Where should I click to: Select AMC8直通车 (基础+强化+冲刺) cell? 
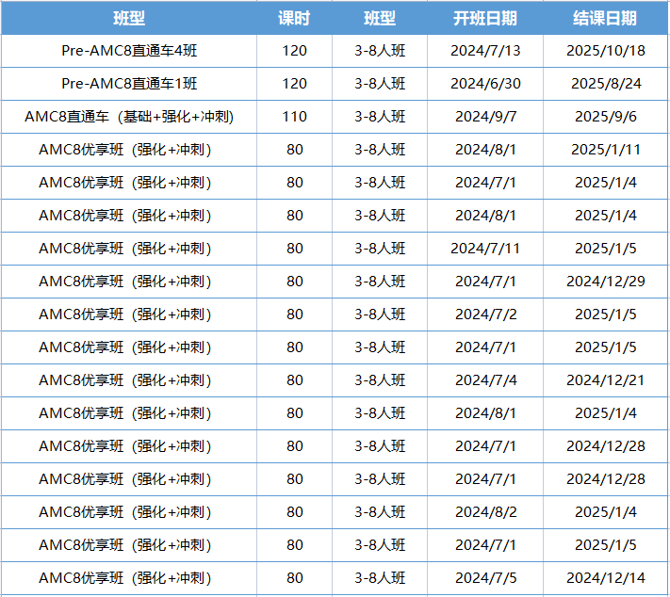[129, 117]
